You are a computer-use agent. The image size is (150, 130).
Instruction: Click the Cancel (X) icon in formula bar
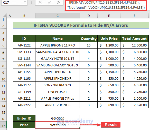pos(40,2)
